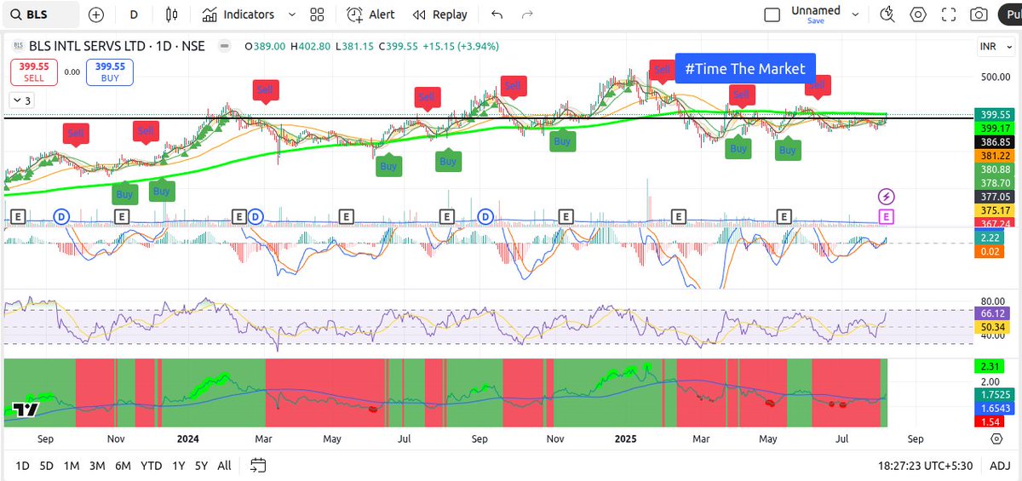Click the Publish button

click(x=1009, y=14)
